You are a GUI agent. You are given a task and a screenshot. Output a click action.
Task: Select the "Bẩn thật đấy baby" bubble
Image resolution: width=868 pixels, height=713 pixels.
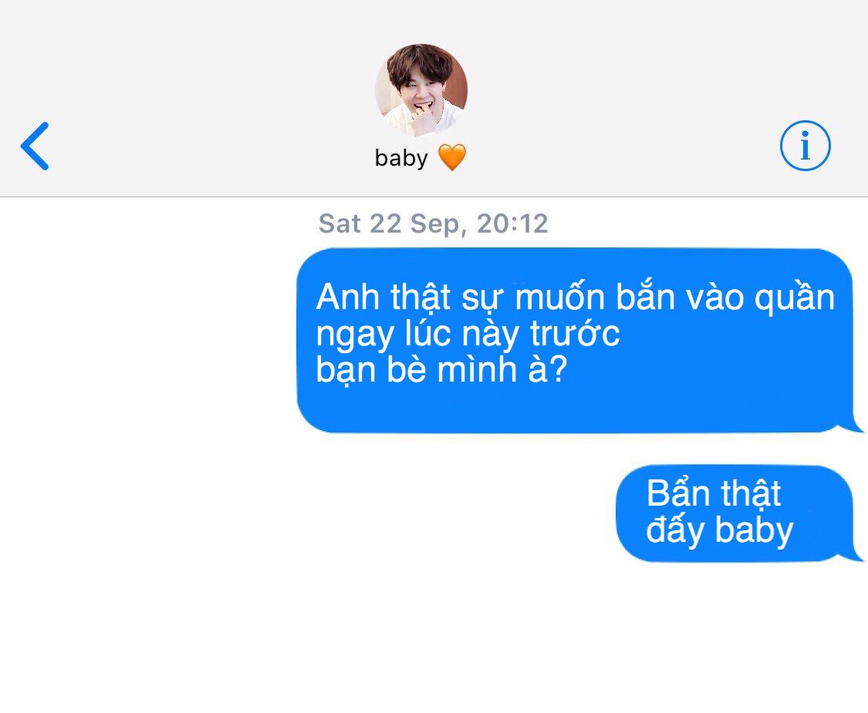click(740, 514)
